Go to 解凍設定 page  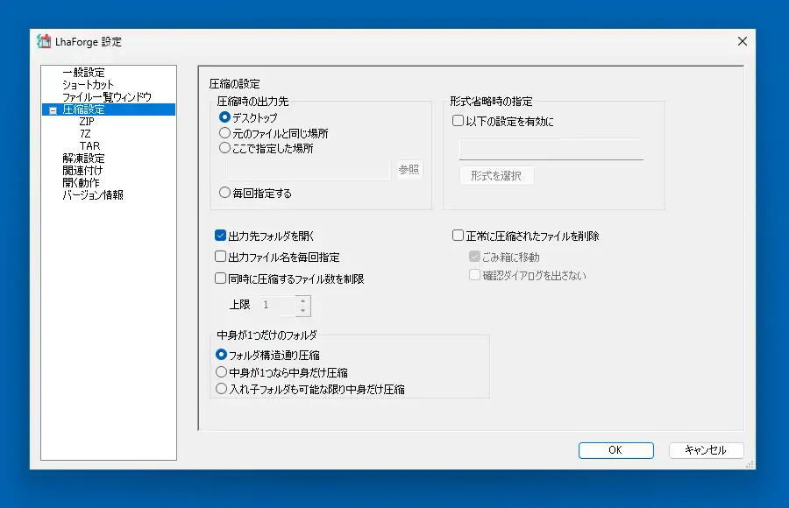coord(83,158)
